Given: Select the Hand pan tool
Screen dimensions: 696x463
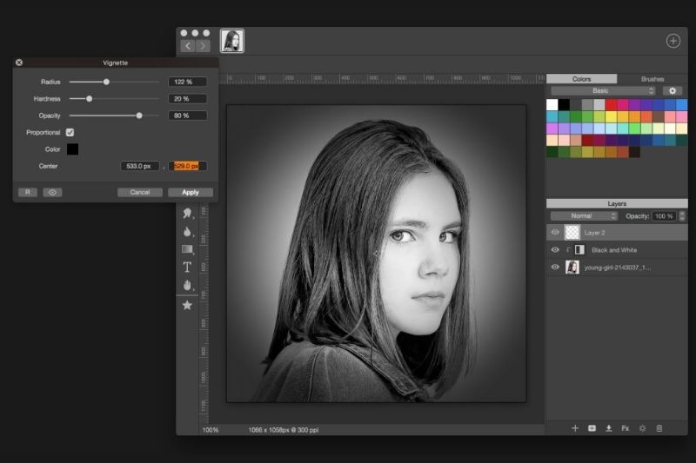Looking at the screenshot, I should click(187, 285).
